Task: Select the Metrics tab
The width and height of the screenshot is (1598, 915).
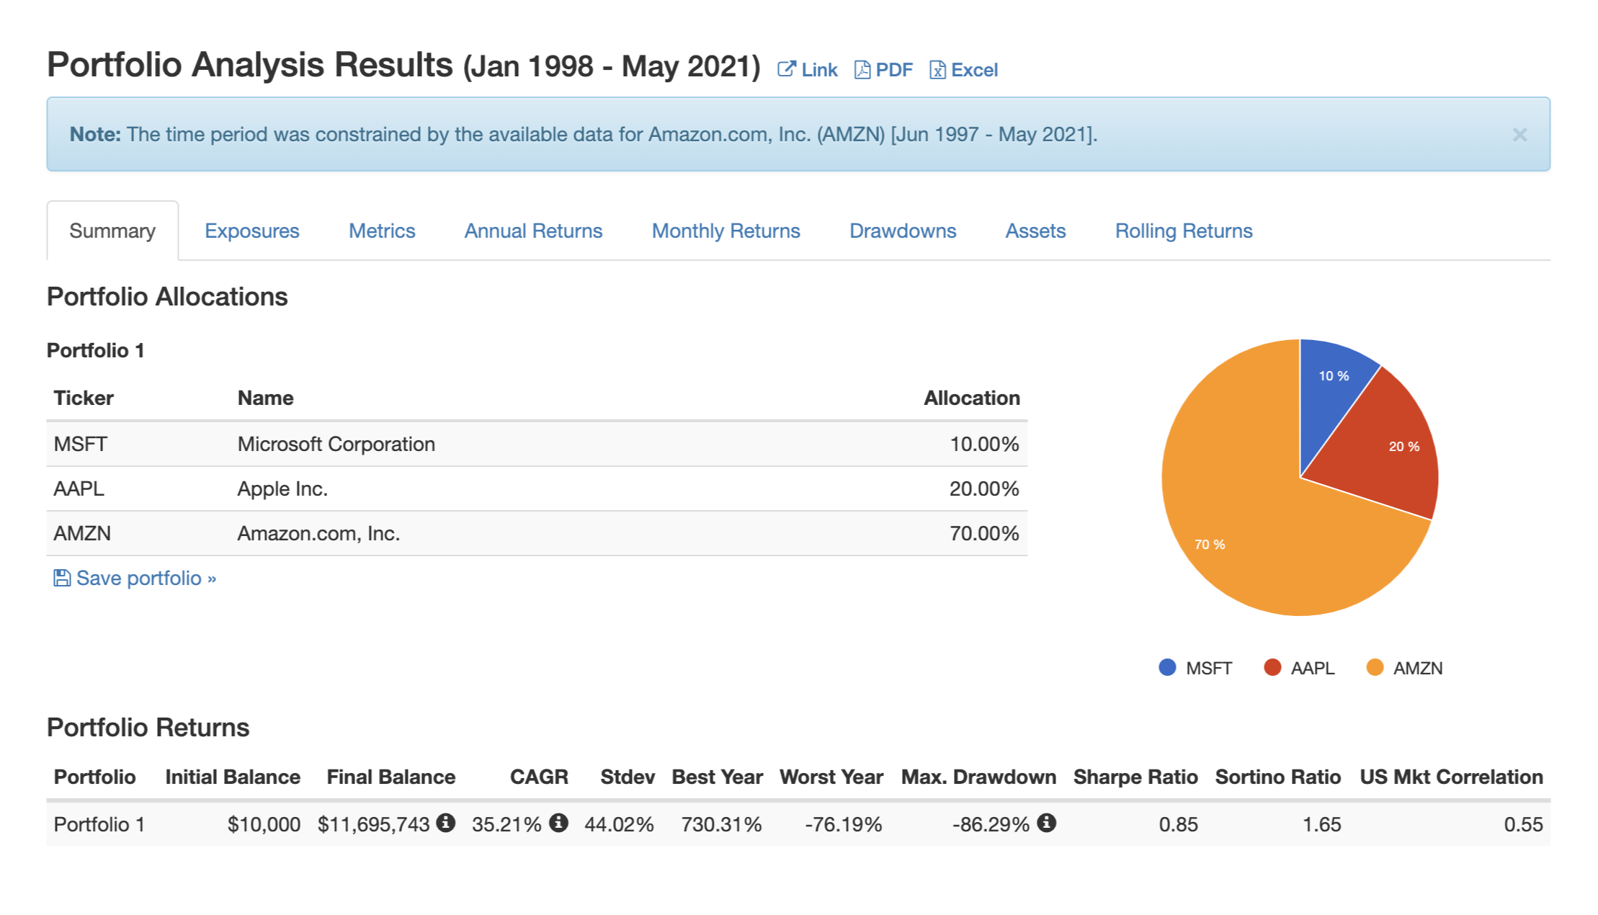Action: [x=383, y=231]
